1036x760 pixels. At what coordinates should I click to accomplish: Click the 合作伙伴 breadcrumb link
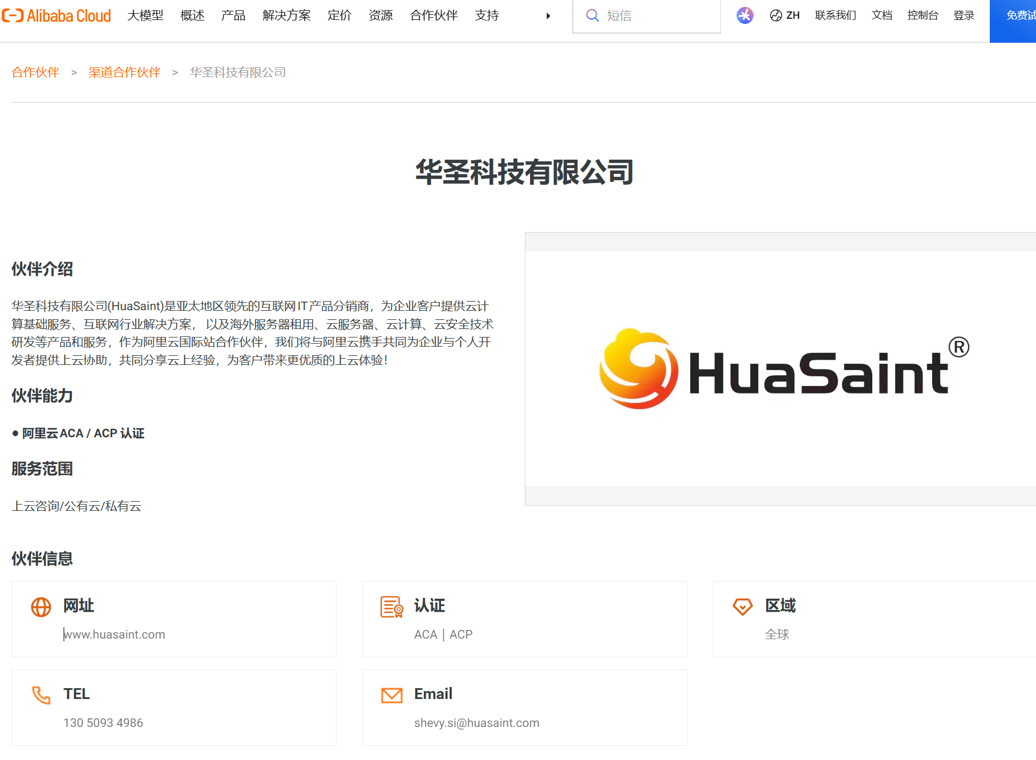35,72
